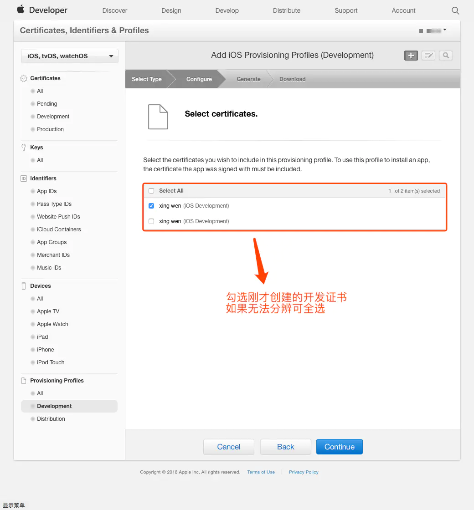Click the Keys section key icon
The width and height of the screenshot is (474, 510).
pos(23,148)
